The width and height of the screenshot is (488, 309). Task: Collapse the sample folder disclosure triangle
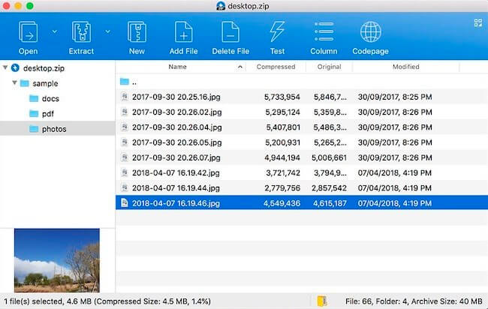coord(16,83)
